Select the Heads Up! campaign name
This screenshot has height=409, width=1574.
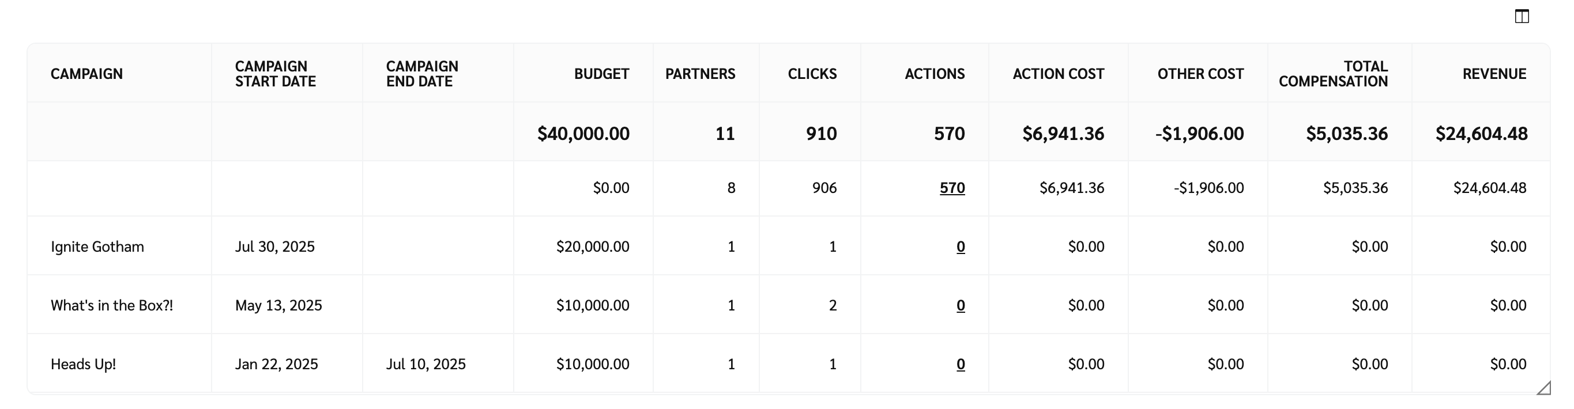[x=83, y=365]
